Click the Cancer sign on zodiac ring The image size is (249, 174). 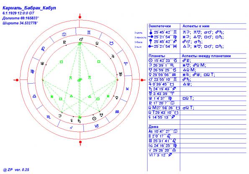point(64,34)
